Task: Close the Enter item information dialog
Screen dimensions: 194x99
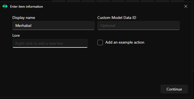Action: click(186, 6)
